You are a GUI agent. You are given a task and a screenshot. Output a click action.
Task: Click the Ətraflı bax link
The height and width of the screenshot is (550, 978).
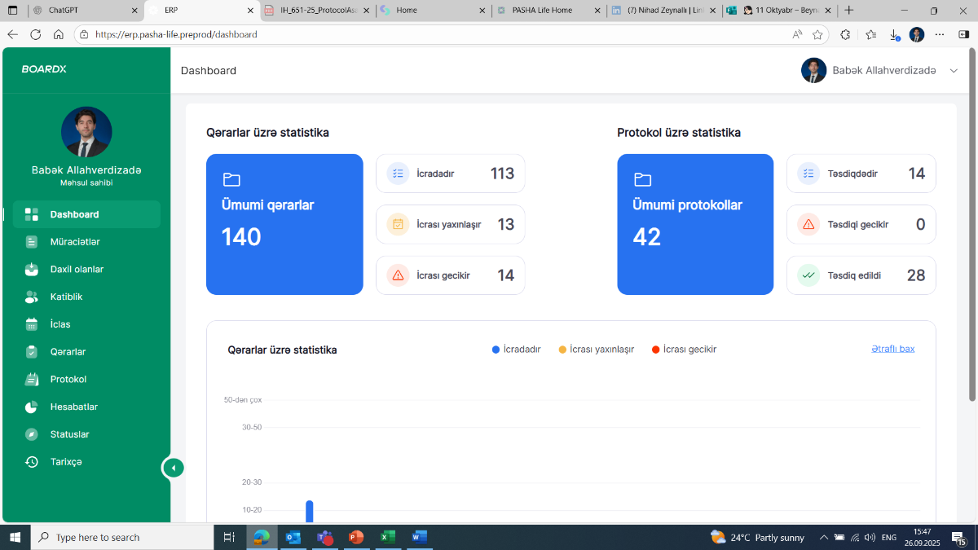(x=892, y=349)
